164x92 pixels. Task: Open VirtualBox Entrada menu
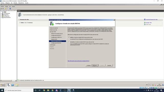point(15,3)
